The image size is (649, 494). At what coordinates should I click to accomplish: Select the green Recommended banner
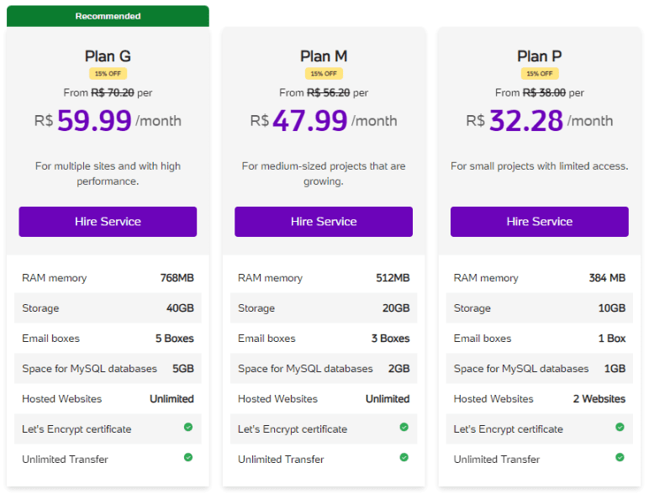108,16
